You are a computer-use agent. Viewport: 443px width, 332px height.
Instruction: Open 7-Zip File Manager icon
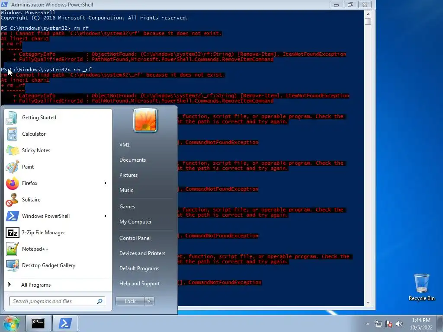pyautogui.click(x=12, y=232)
